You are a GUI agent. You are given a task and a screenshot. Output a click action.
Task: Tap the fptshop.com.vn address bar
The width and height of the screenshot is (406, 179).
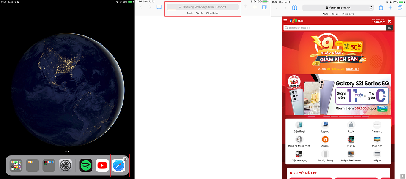point(338,8)
